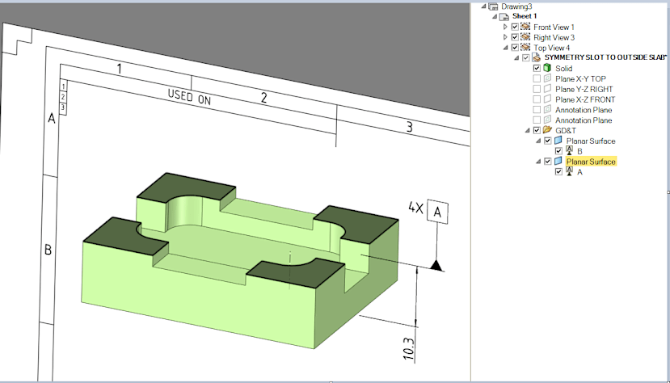Collapse the SYMMETRY SLOT TO OUTSIDE SLAB node
Viewport: 670px width, 383px height.
click(x=516, y=58)
